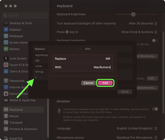165x140 pixels.
Task: Click the plus icon to add replacement
Action: (36, 77)
